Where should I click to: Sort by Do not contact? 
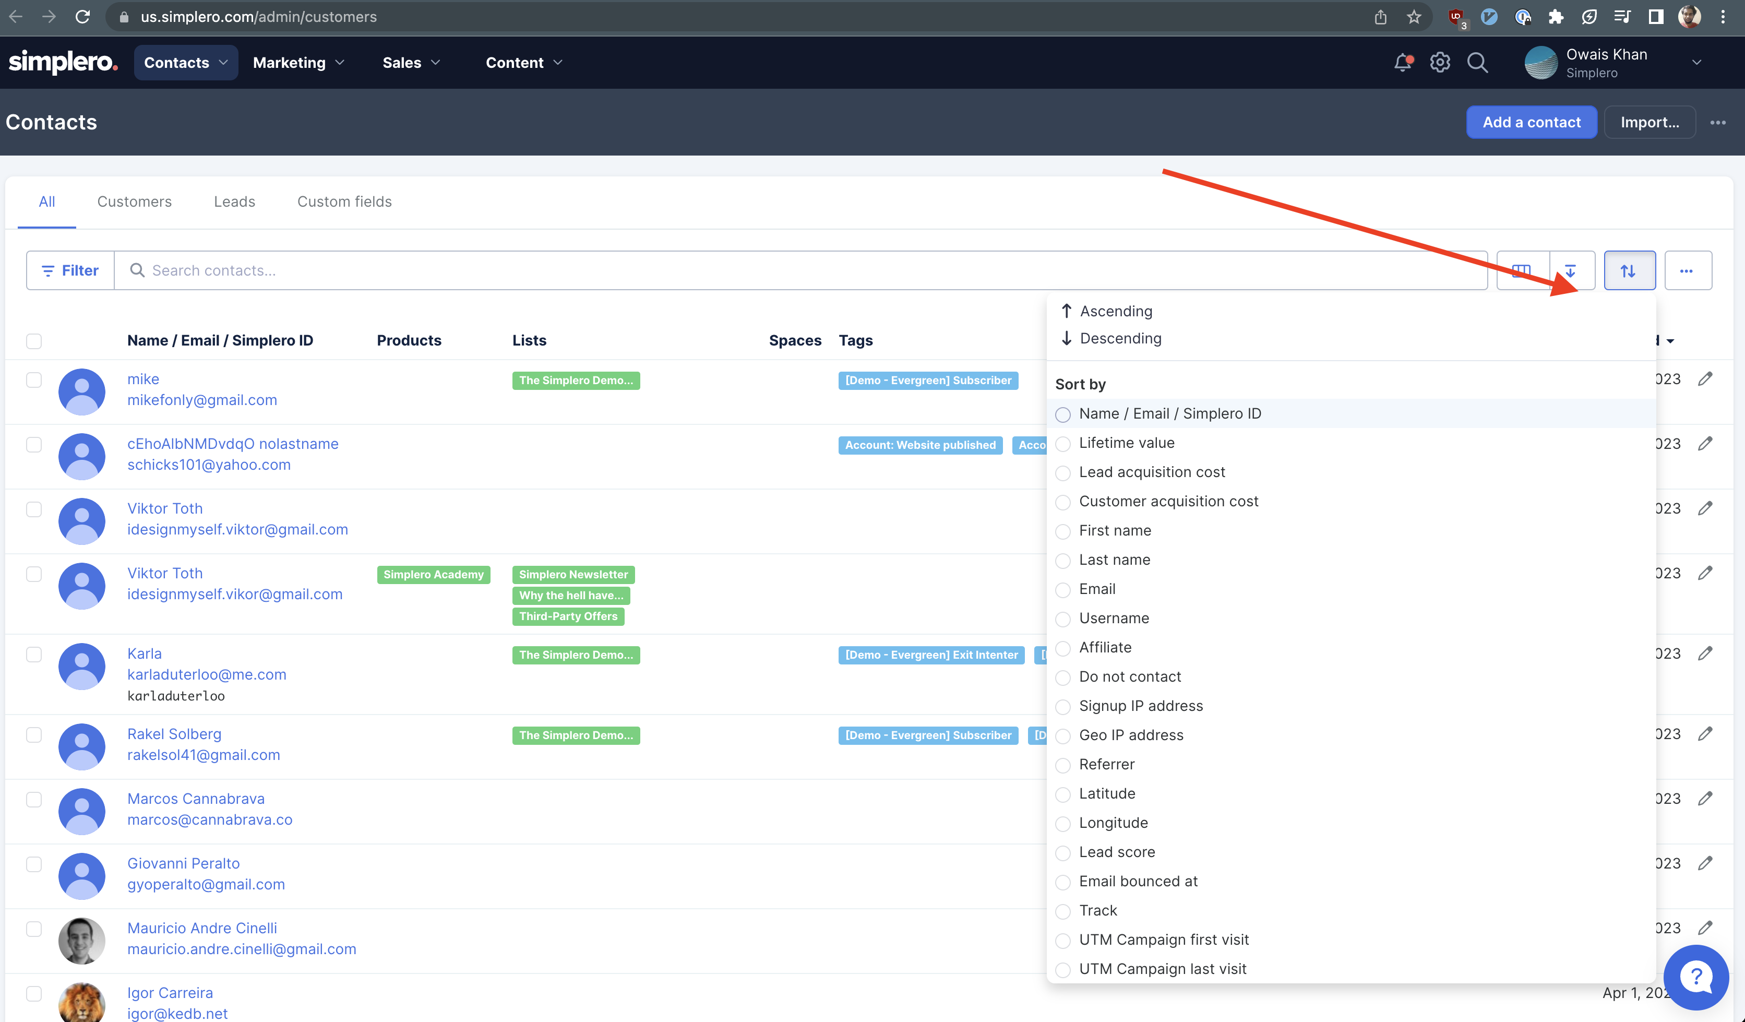point(1118,677)
